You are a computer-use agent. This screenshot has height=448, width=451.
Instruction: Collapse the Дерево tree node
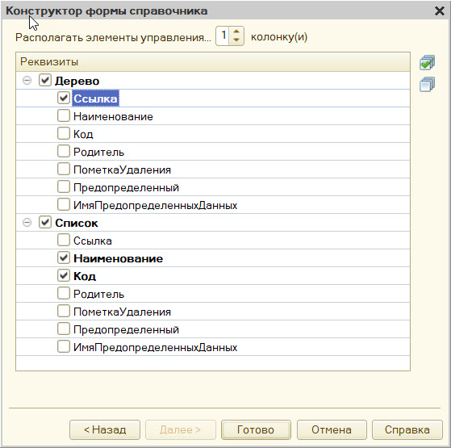coord(27,80)
